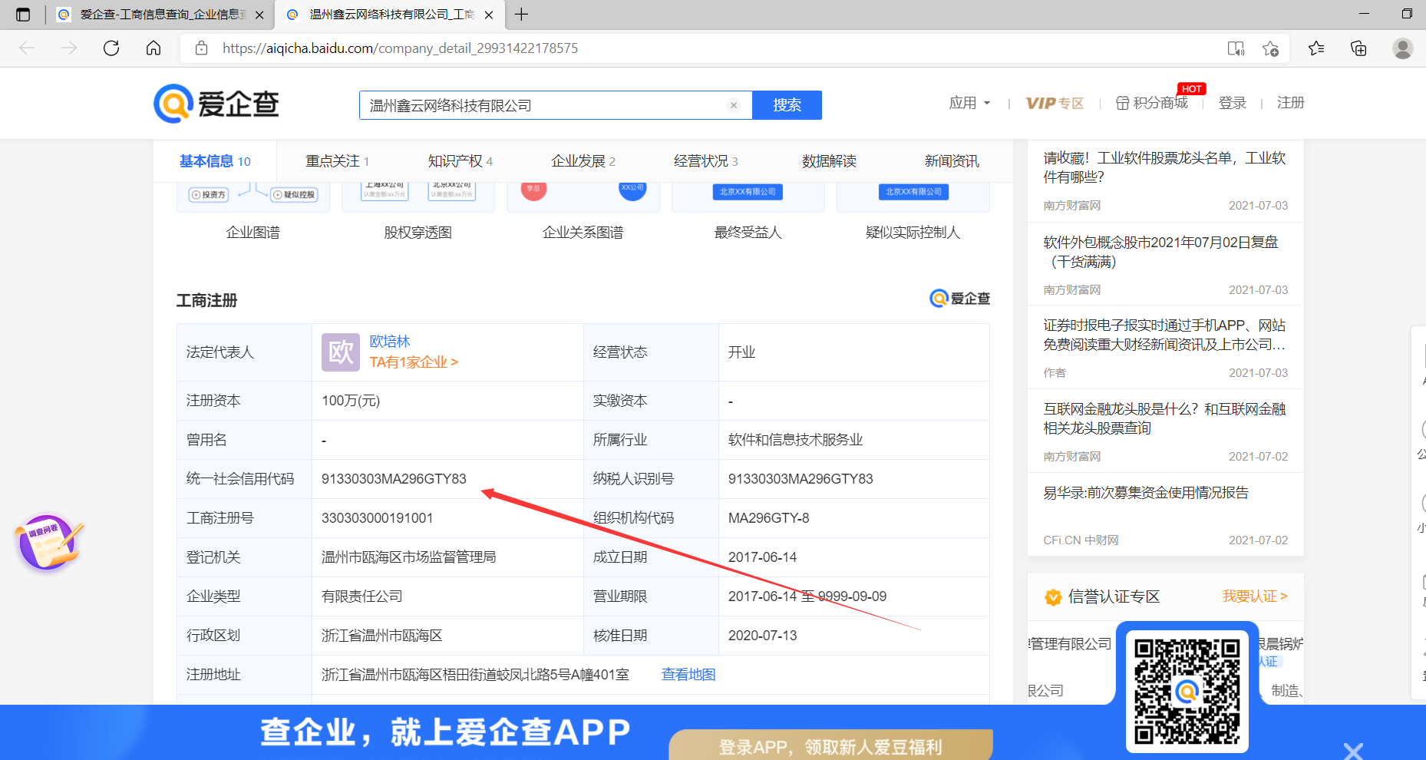Open the Collections icon
Image resolution: width=1426 pixels, height=760 pixels.
[1358, 48]
